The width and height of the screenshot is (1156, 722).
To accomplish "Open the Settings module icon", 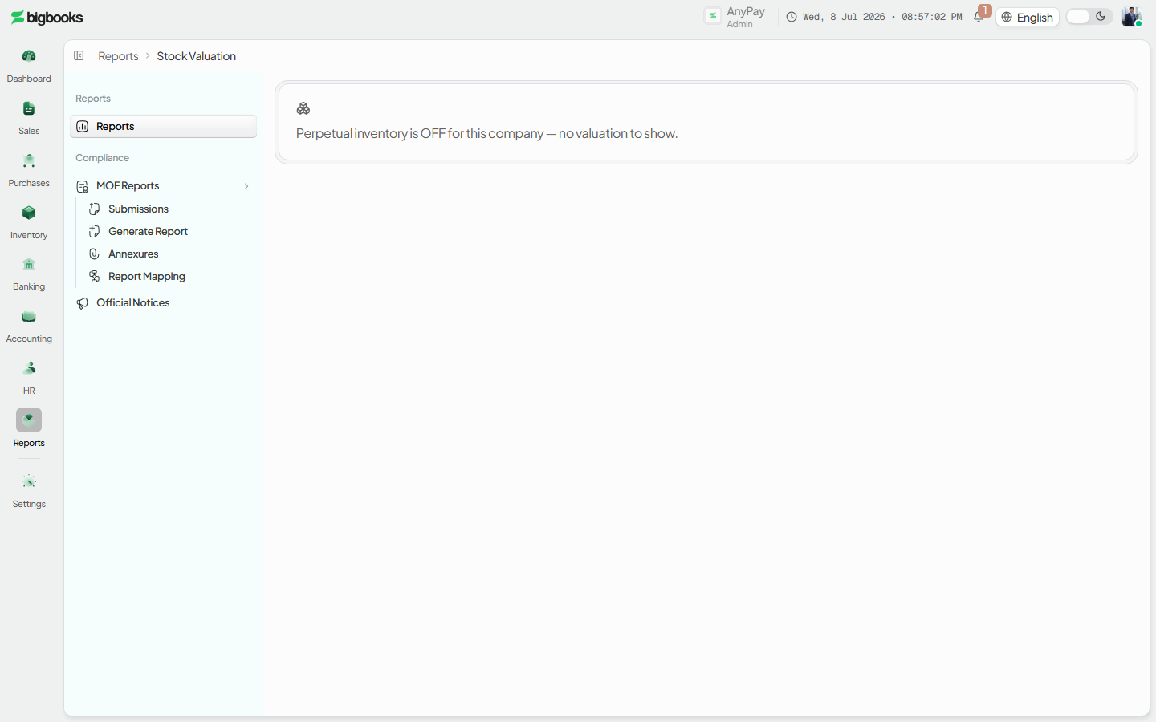I will (29, 481).
